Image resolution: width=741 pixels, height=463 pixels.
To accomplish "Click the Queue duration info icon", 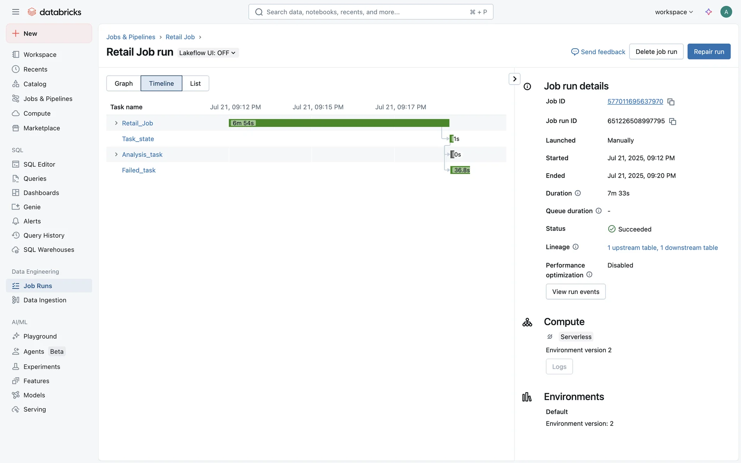I will point(599,211).
